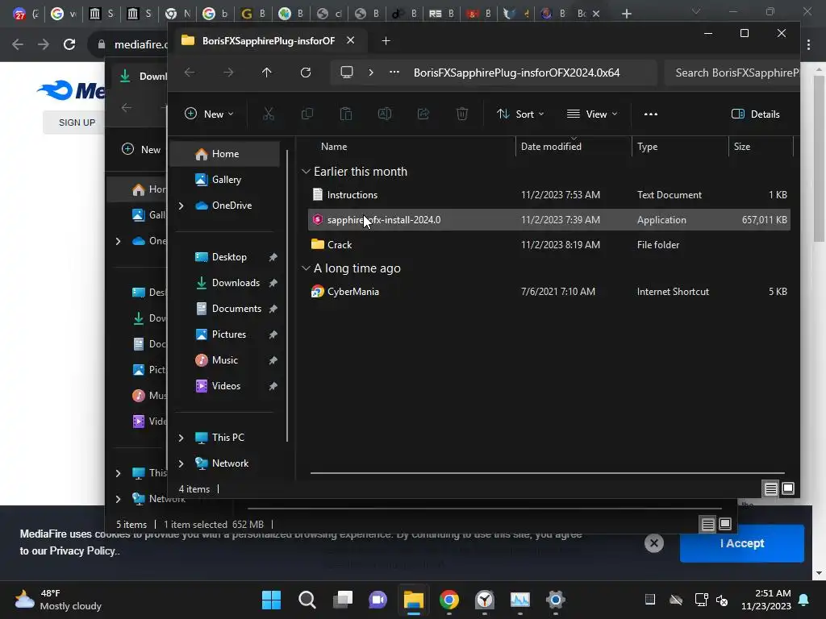826x619 pixels.
Task: Toggle the Details pane button
Action: (755, 114)
